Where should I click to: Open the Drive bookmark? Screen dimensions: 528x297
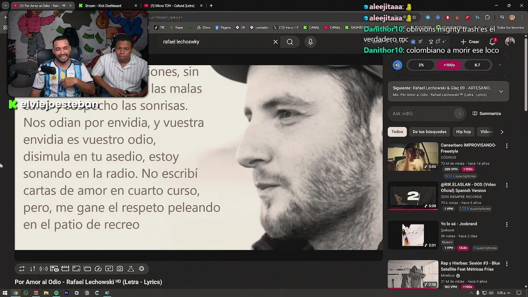click(203, 28)
